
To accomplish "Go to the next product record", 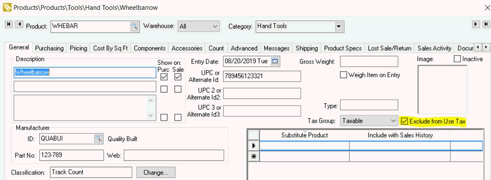I will pos(476,25).
